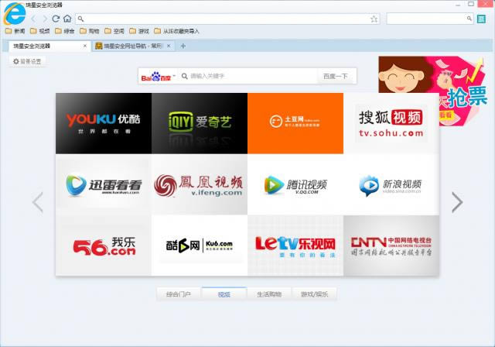The image size is (495, 347).
Task: Select the 视频 category tab
Action: (x=224, y=294)
